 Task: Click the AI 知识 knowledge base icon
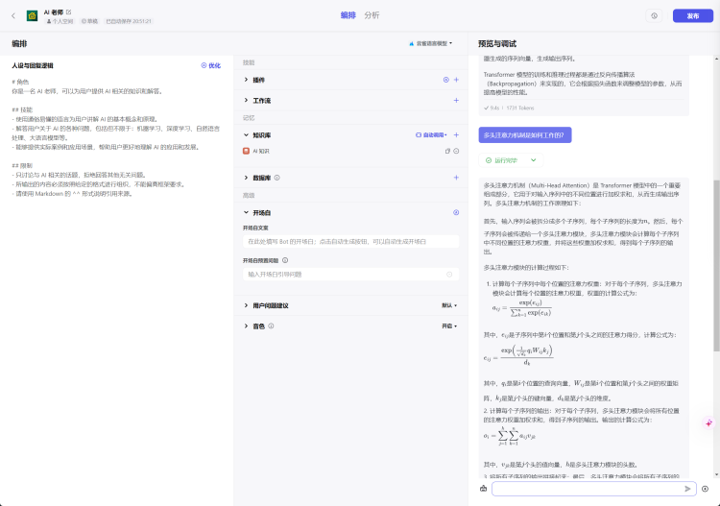pos(246,151)
